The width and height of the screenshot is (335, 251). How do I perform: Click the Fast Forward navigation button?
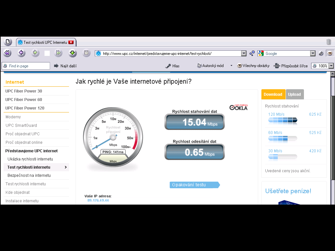pyautogui.click(x=59, y=53)
